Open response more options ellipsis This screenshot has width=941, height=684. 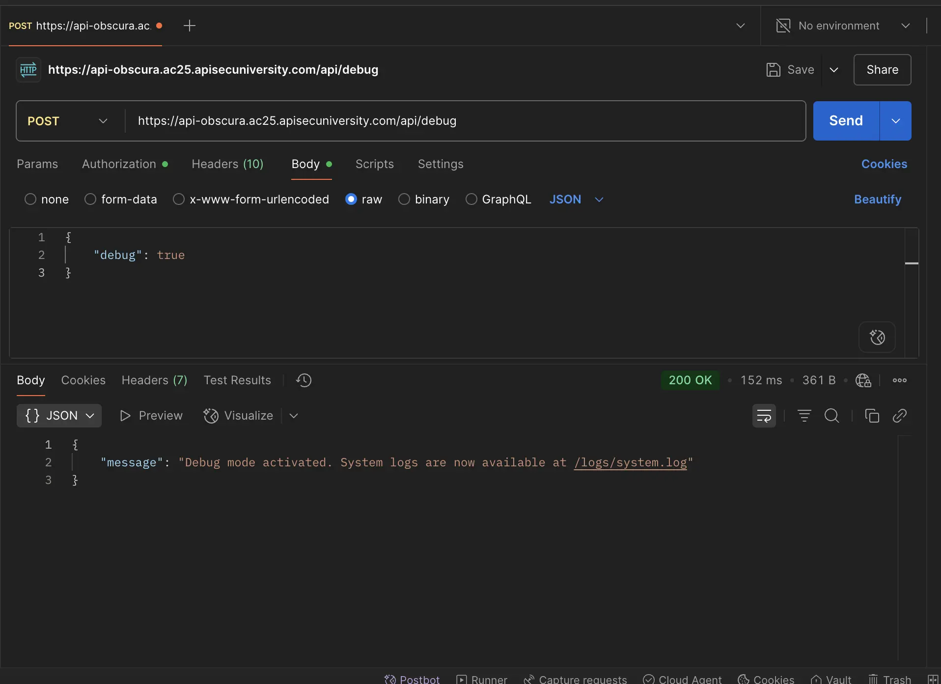tap(899, 380)
